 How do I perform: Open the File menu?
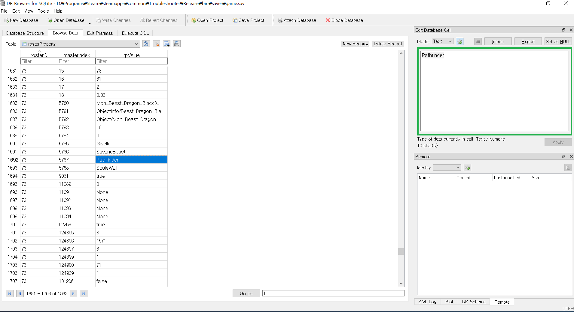point(4,11)
